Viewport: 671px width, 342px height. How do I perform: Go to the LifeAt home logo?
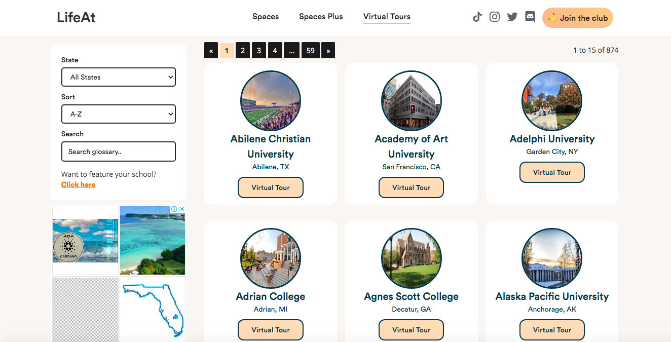[x=76, y=17]
